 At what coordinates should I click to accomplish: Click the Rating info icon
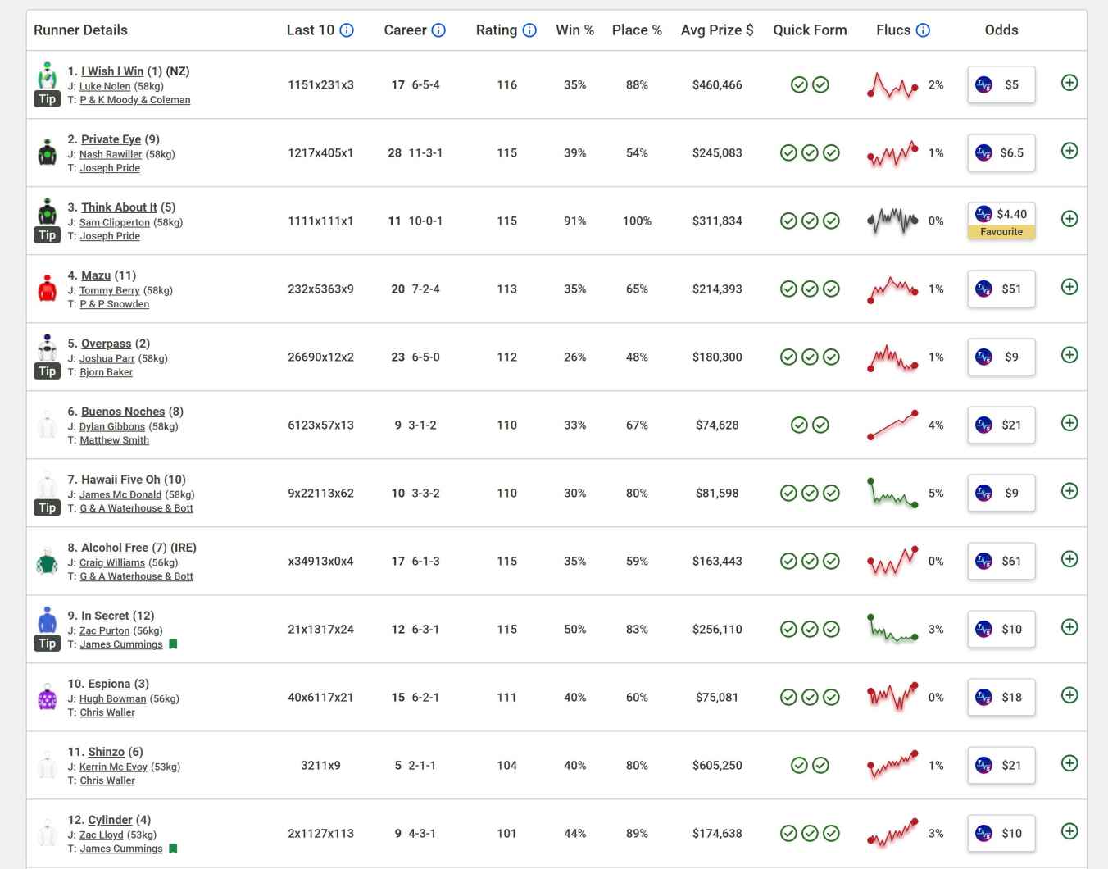(x=529, y=30)
